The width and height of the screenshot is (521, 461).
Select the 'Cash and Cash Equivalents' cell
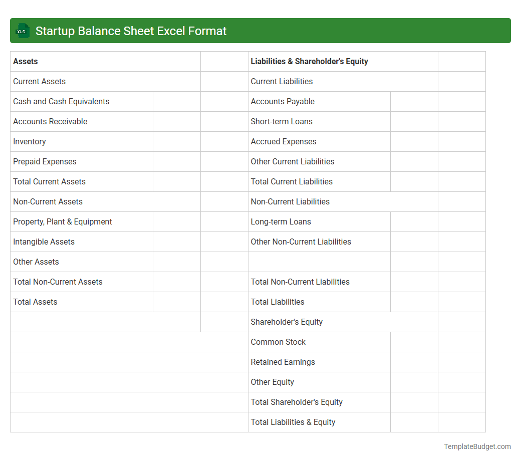click(x=61, y=101)
